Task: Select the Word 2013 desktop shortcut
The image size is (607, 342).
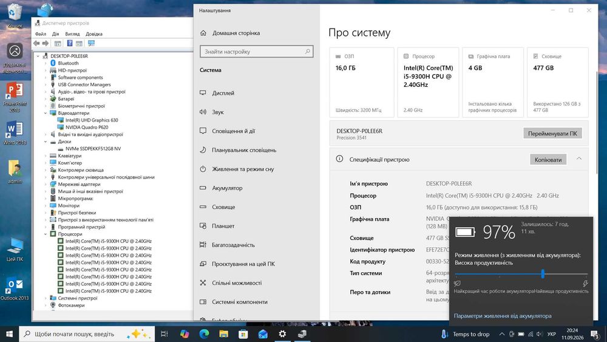Action: tap(15, 133)
